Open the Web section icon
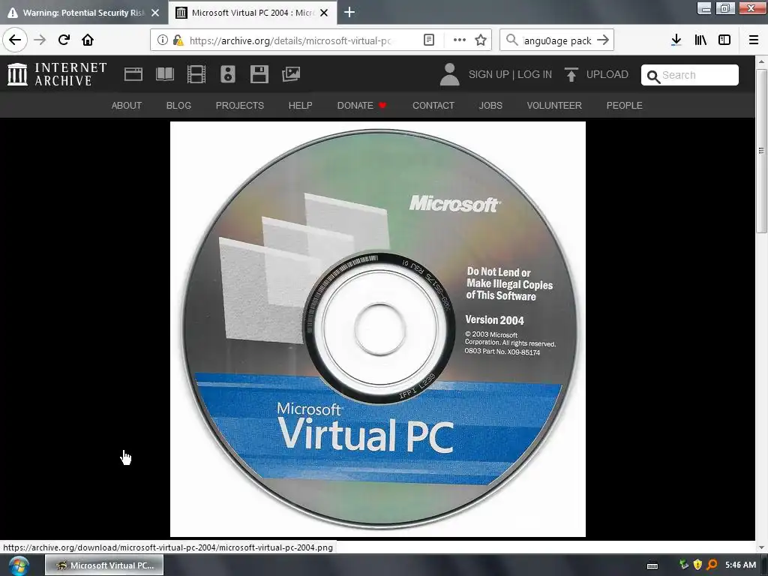The width and height of the screenshot is (768, 576). [x=133, y=74]
